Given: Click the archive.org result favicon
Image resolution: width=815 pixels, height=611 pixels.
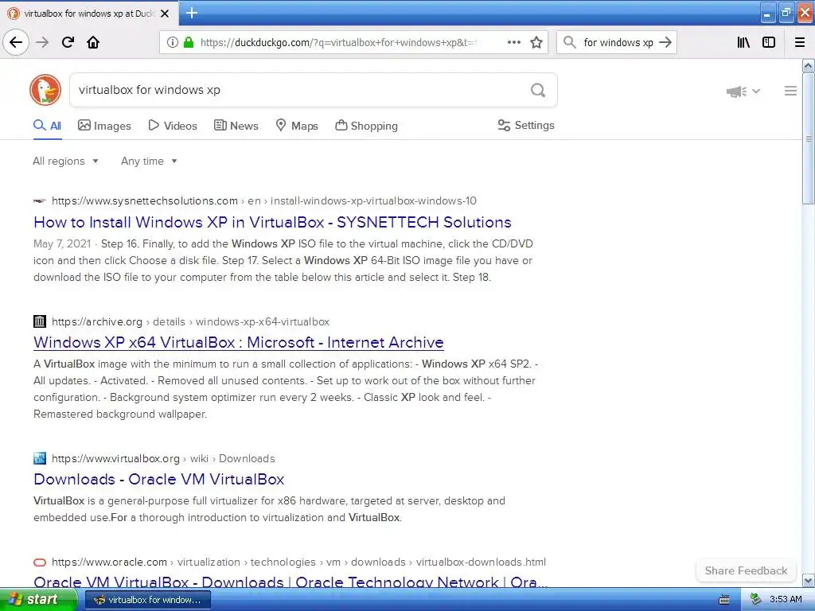Looking at the screenshot, I should [40, 321].
